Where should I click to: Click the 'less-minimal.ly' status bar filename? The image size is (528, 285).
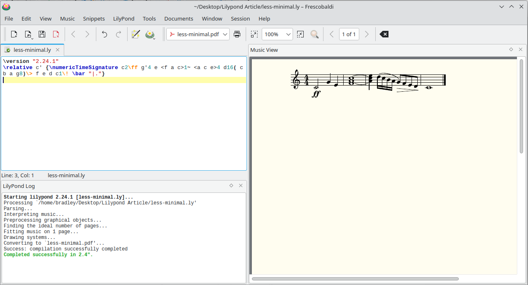point(66,175)
